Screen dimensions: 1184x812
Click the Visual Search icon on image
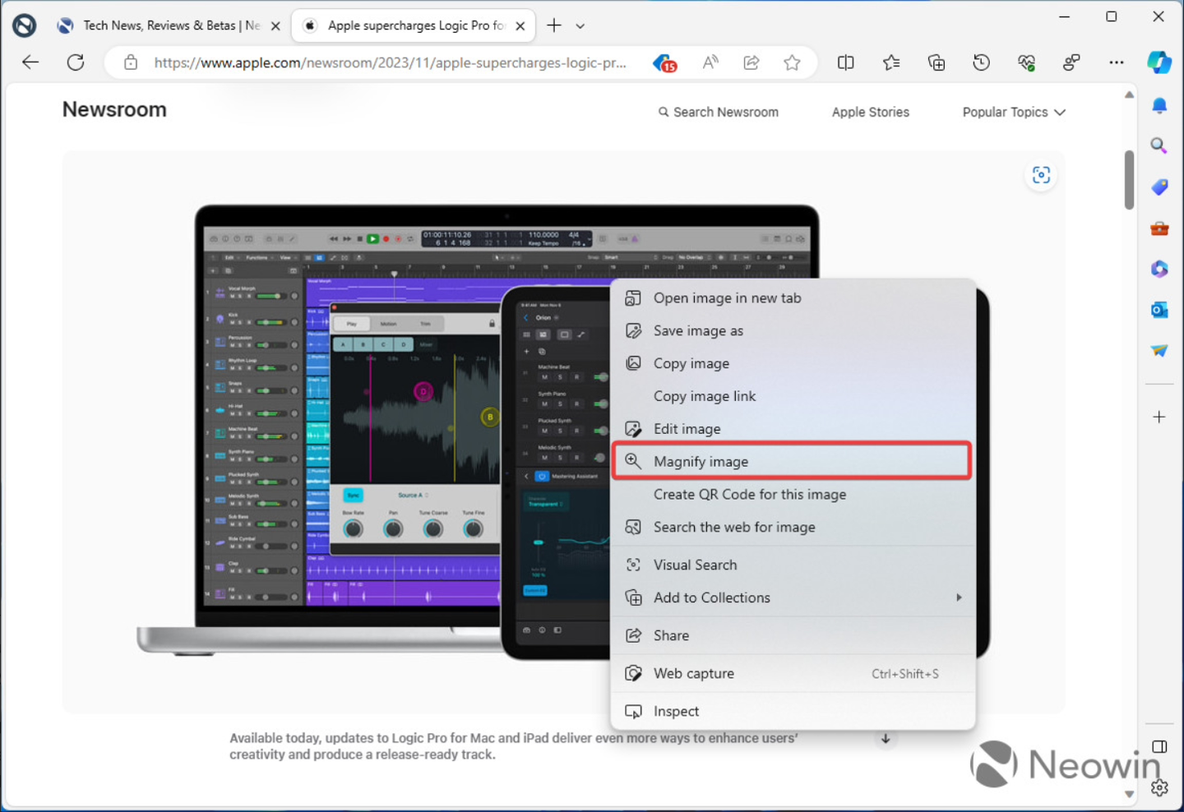(1041, 175)
